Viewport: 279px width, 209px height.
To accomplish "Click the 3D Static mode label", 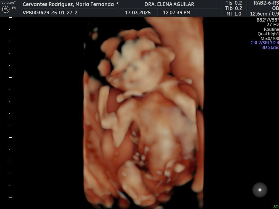I will (270, 47).
